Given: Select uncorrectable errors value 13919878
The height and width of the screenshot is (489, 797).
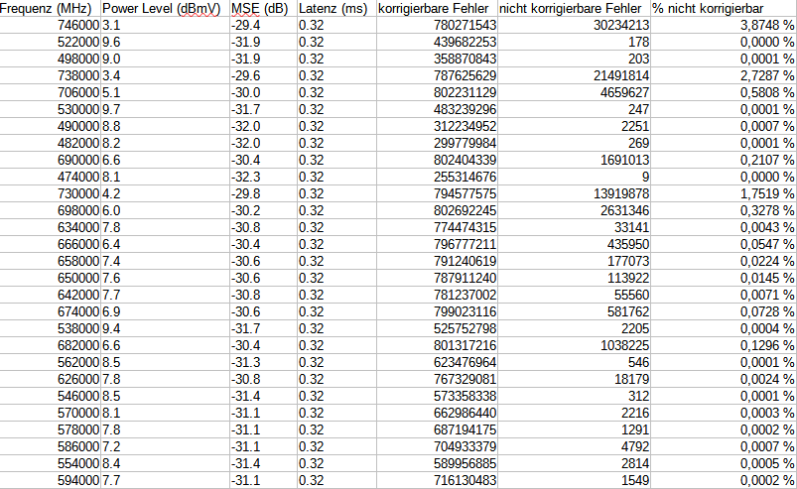Looking at the screenshot, I should click(575, 194).
